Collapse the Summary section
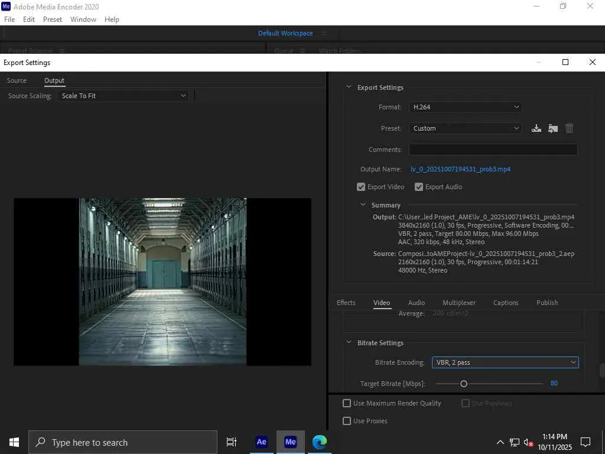The height and width of the screenshot is (454, 605). 363,205
